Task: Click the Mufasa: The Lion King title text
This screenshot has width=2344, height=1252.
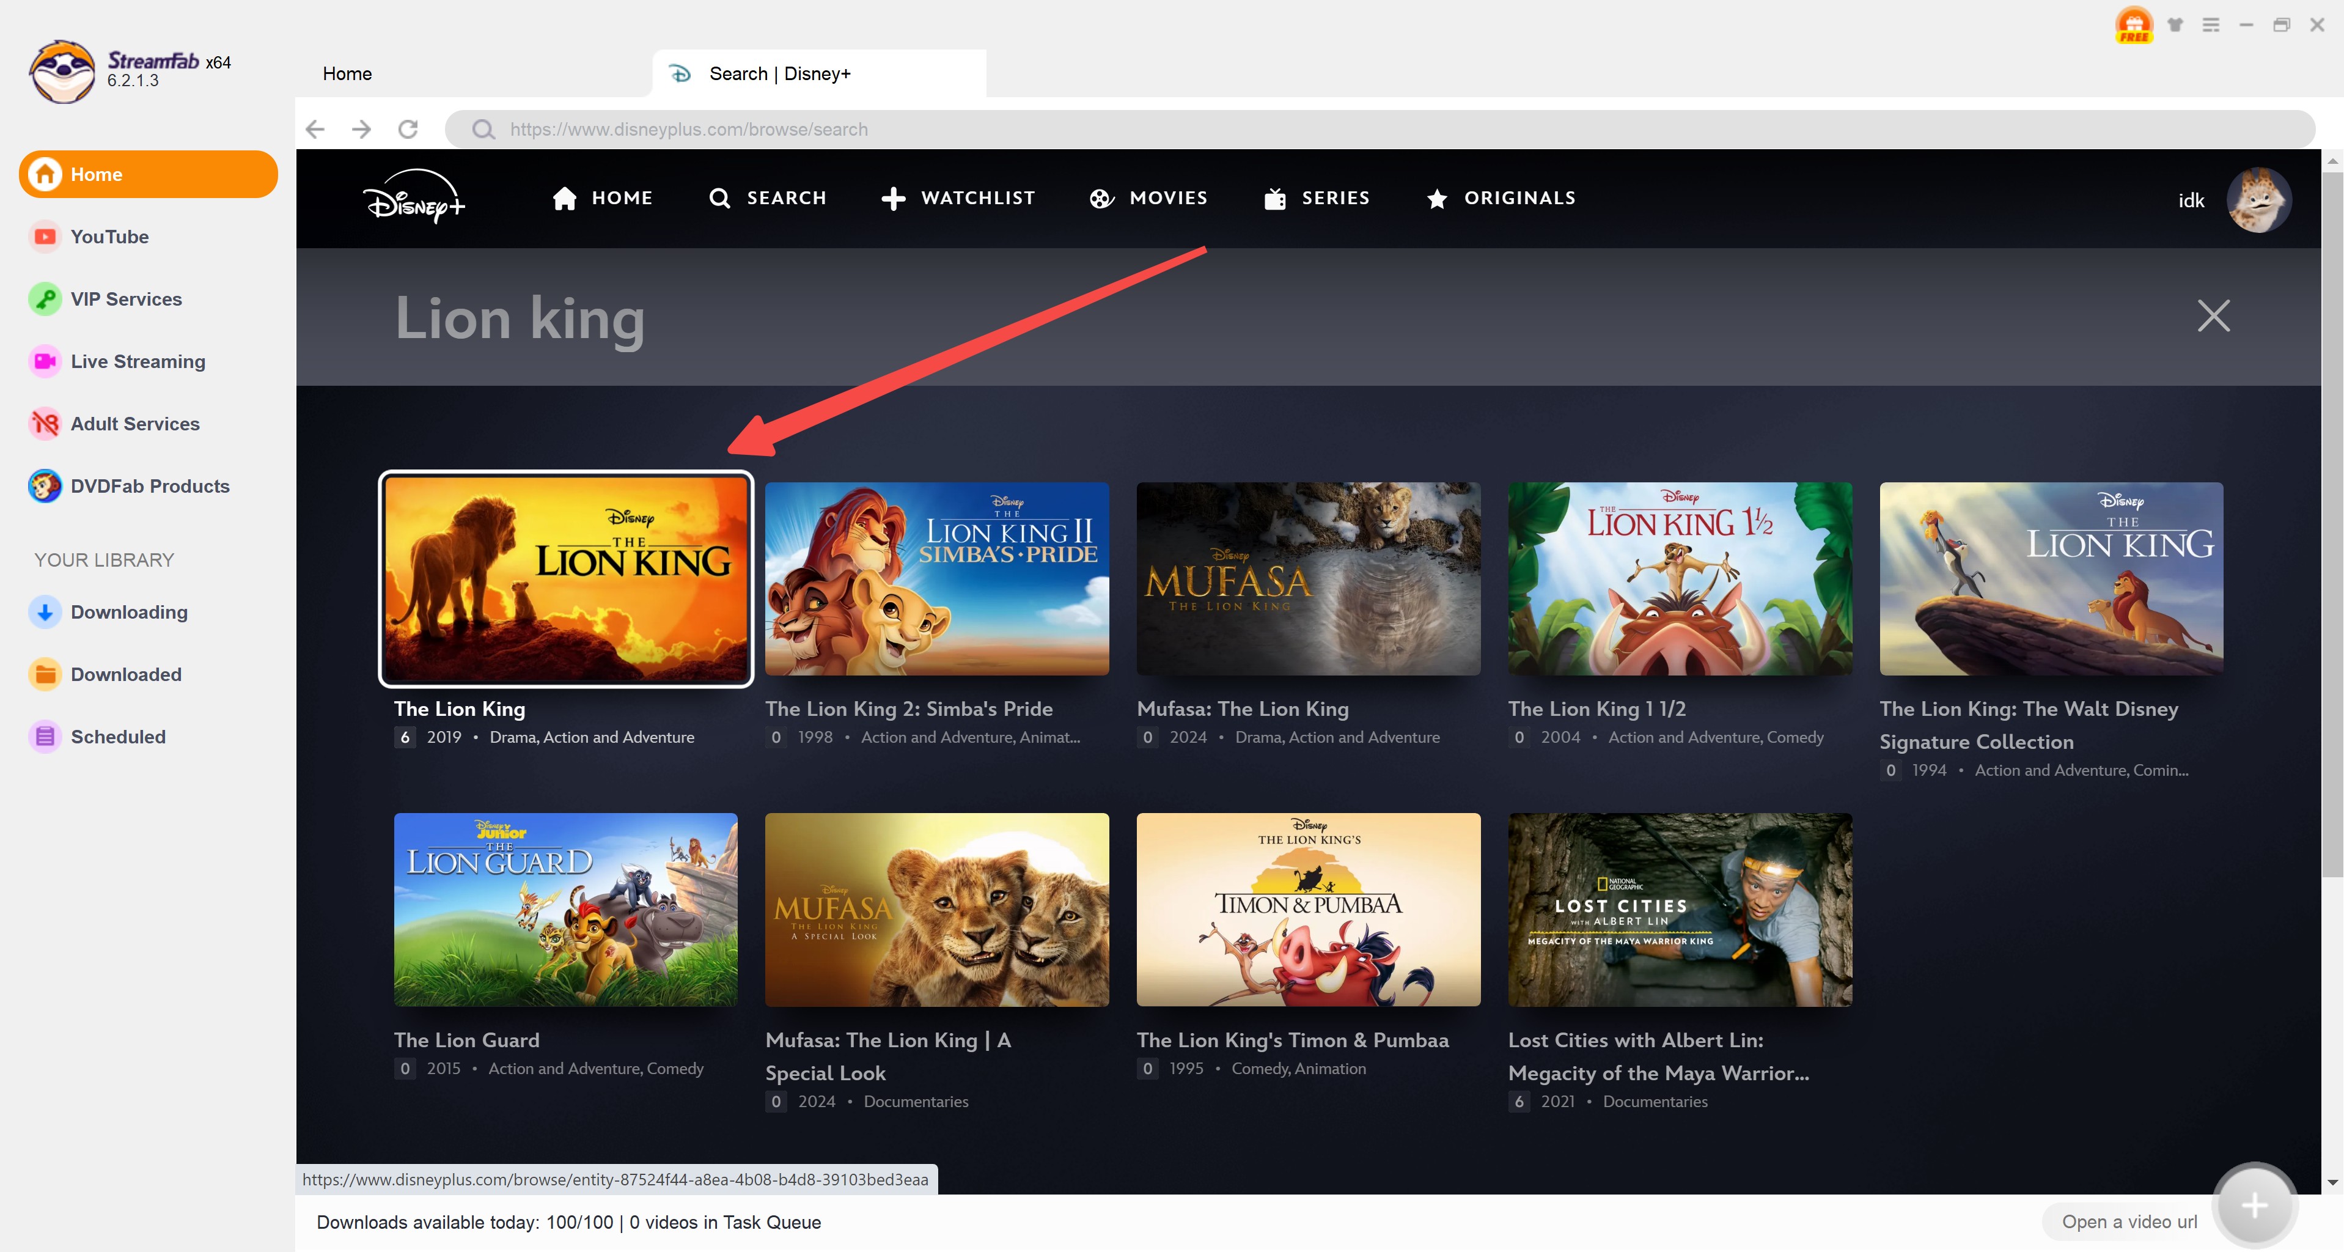Action: click(x=1242, y=709)
